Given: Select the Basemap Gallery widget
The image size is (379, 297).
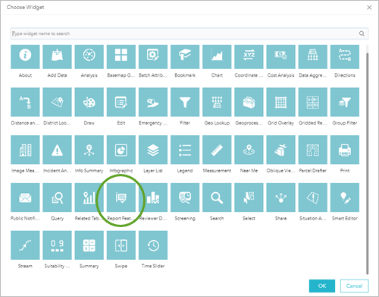Looking at the screenshot, I should coord(121,57).
